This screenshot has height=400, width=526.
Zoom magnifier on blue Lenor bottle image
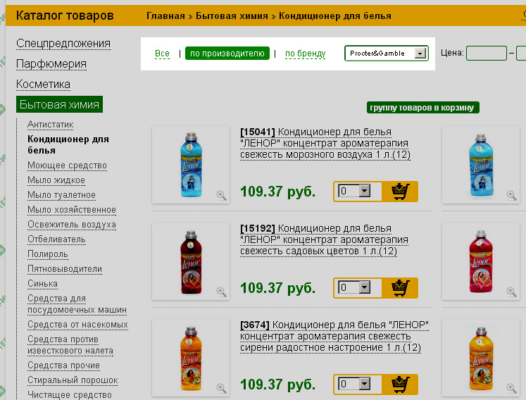(x=221, y=195)
